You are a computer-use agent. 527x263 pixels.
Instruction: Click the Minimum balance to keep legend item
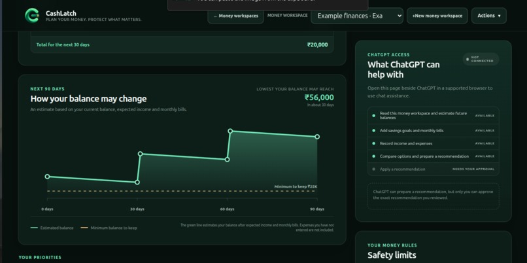click(109, 228)
